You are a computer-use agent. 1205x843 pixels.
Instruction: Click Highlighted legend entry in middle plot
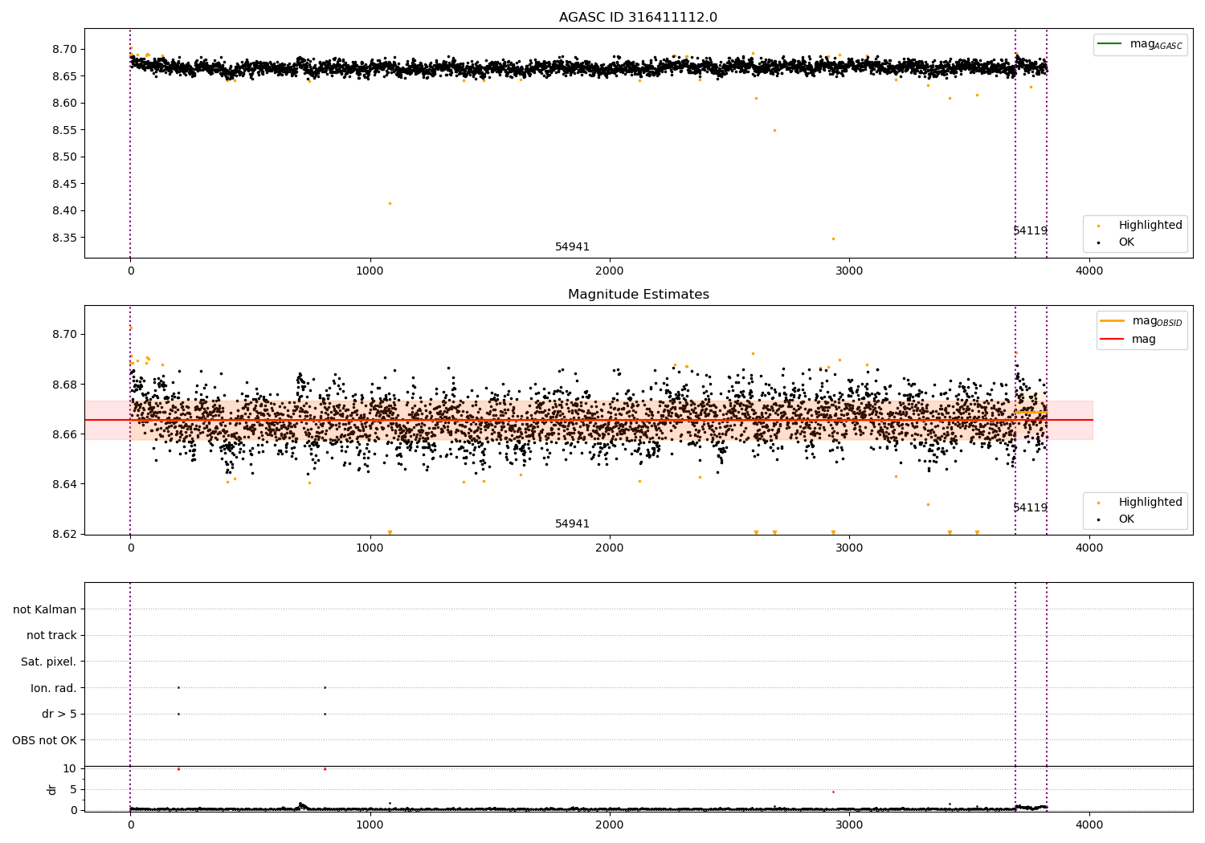point(1150,503)
